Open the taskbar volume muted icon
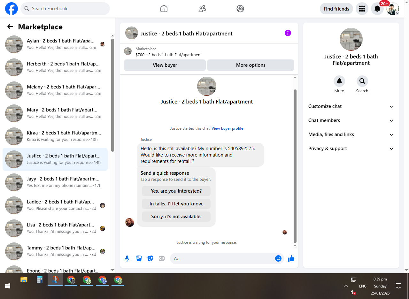Screen dimensions: 409x299 click(x=353, y=292)
